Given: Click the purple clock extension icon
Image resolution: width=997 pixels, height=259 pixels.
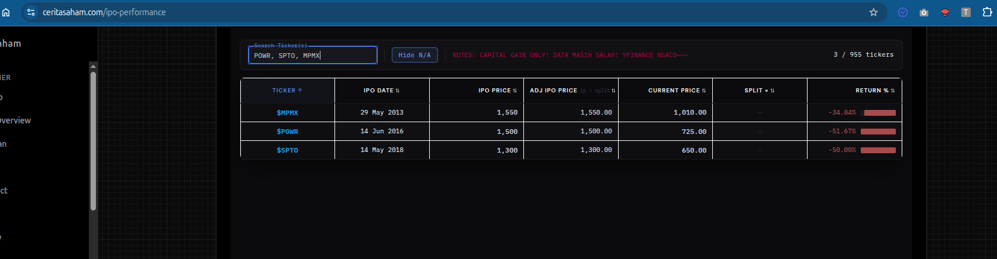Looking at the screenshot, I should pos(903,12).
